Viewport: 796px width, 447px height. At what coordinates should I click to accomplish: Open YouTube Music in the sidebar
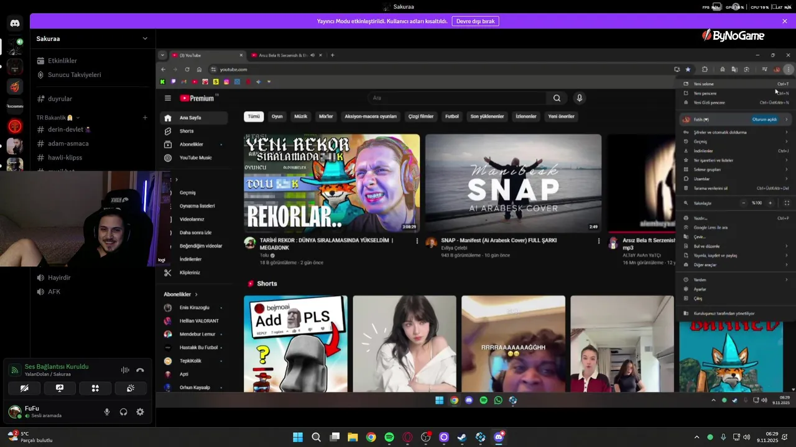[x=195, y=158]
